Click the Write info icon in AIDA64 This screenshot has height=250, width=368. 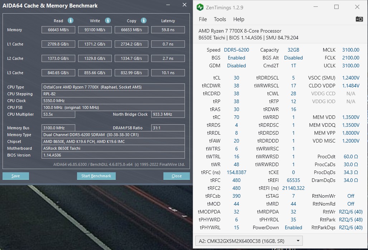(x=108, y=20)
